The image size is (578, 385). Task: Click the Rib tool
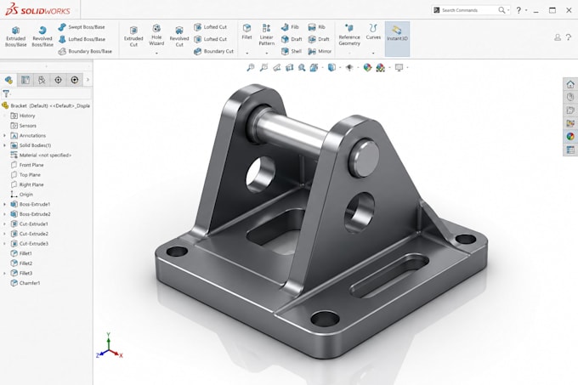pos(316,27)
